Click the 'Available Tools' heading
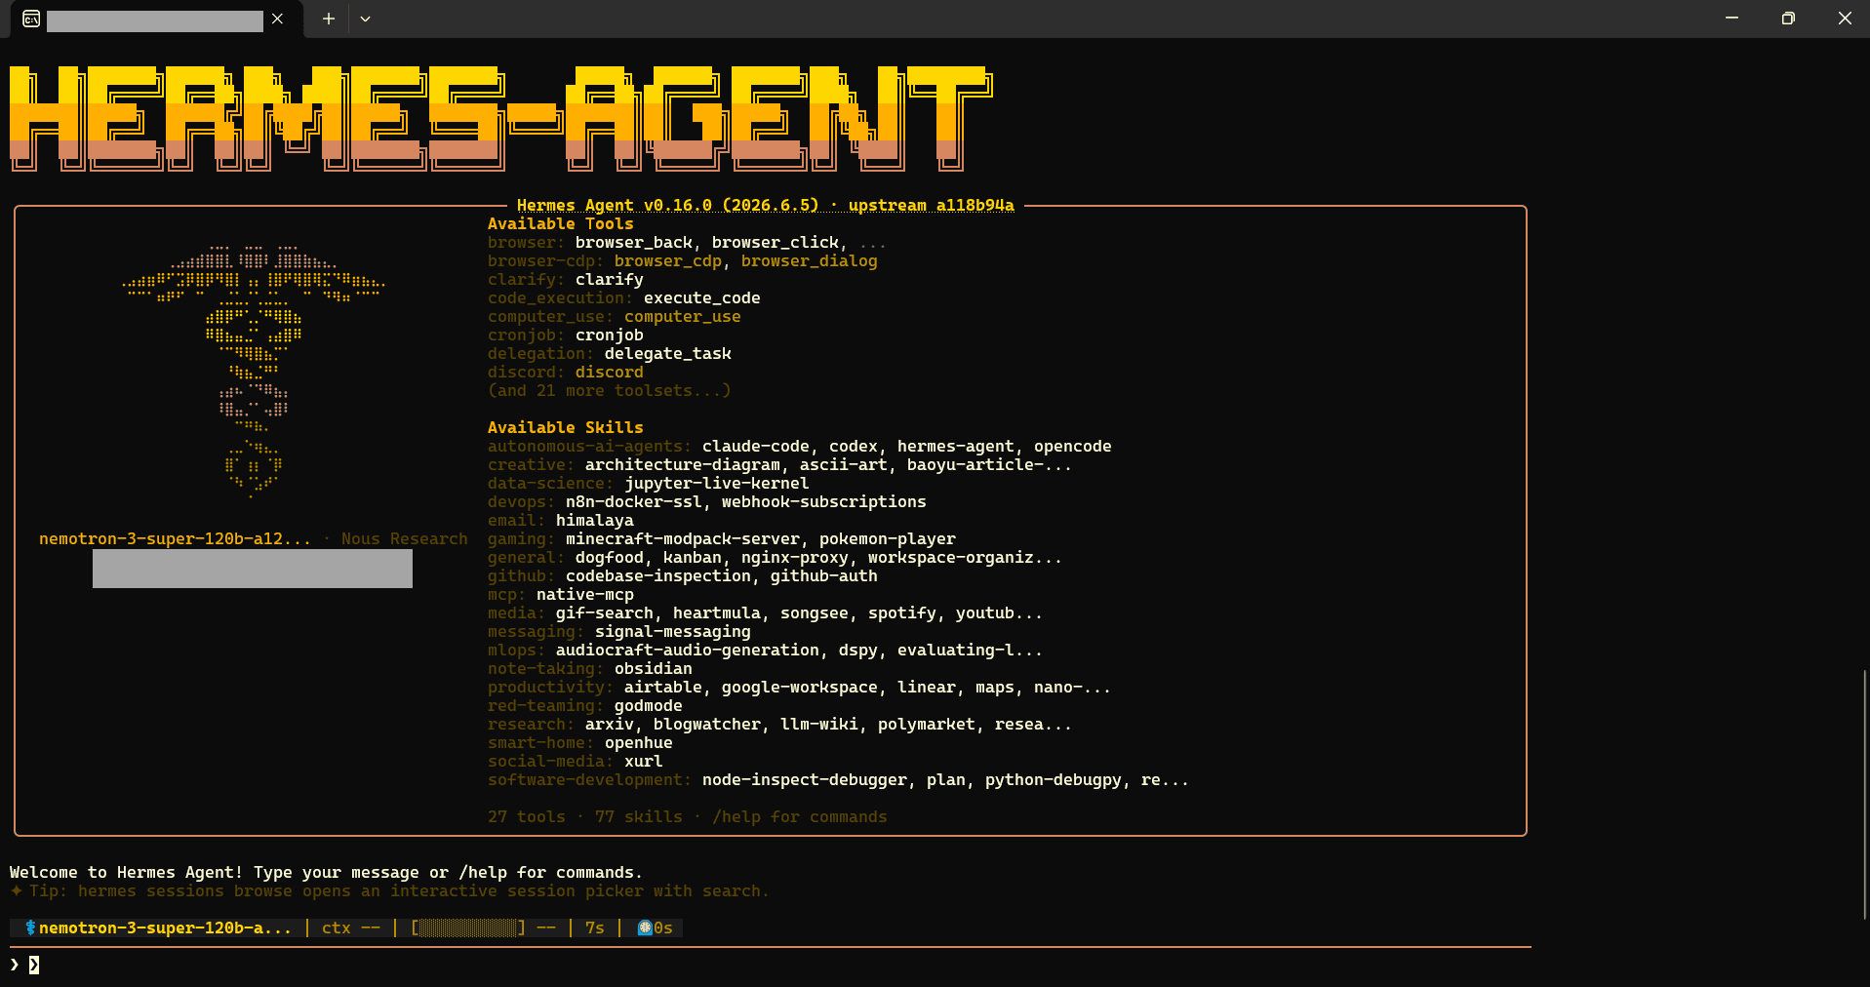 [x=560, y=223]
